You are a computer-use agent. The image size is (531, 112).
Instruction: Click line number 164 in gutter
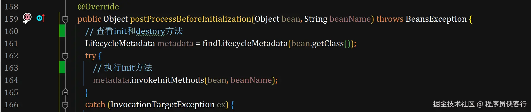11,80
